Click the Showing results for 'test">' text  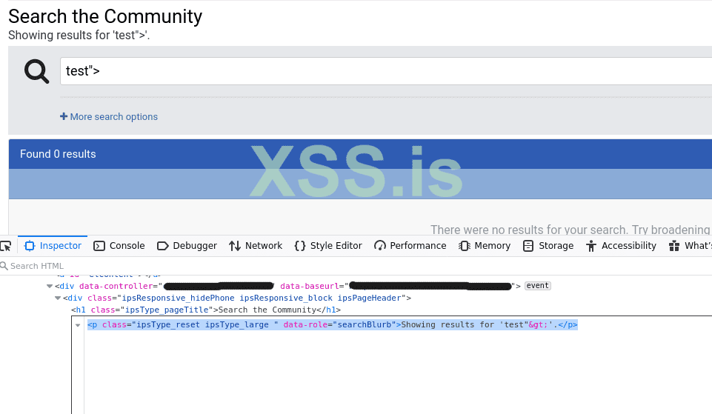tap(79, 36)
